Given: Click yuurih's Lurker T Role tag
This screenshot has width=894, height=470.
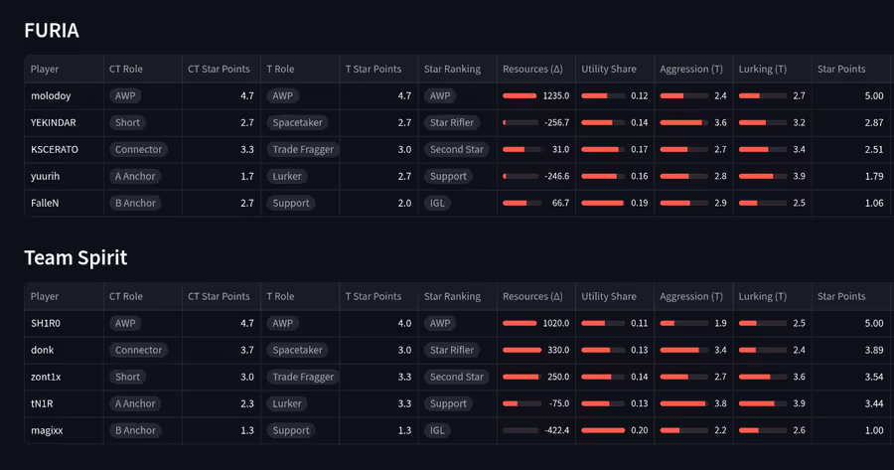Looking at the screenshot, I should click(x=287, y=177).
